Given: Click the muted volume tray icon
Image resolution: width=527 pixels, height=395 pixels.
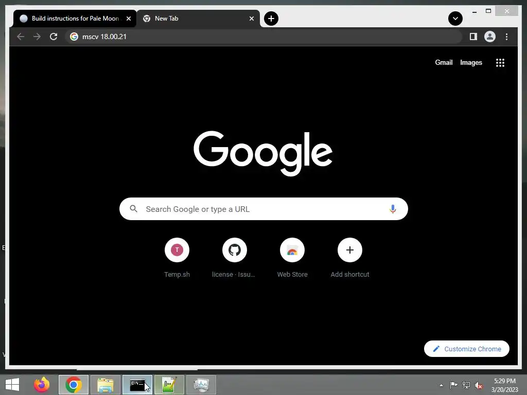Looking at the screenshot, I should pos(479,385).
